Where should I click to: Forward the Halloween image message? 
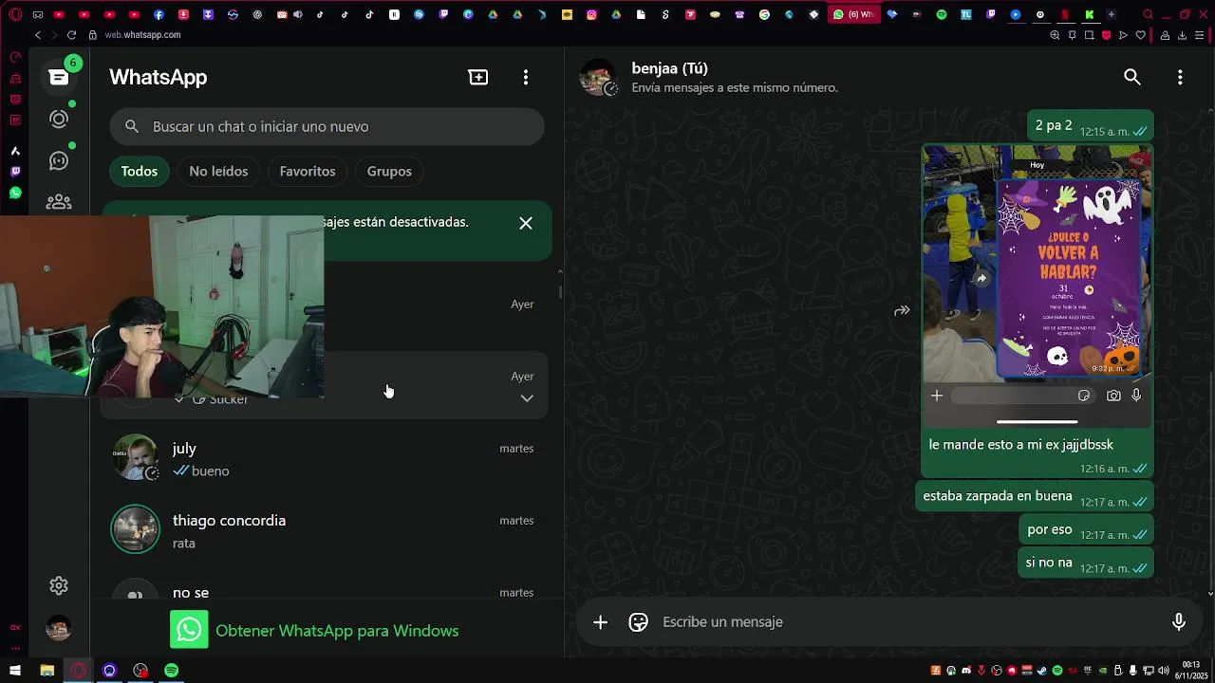[x=902, y=310]
